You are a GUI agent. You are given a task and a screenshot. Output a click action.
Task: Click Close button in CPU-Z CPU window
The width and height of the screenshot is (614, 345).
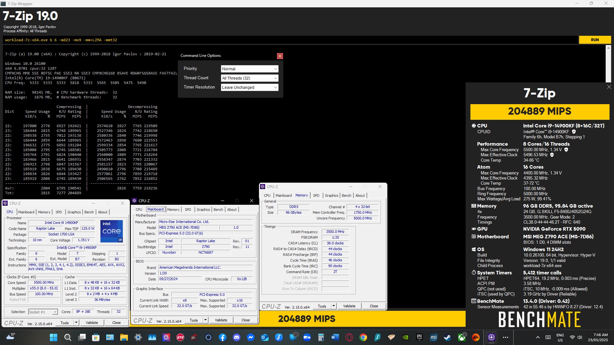[x=116, y=323]
